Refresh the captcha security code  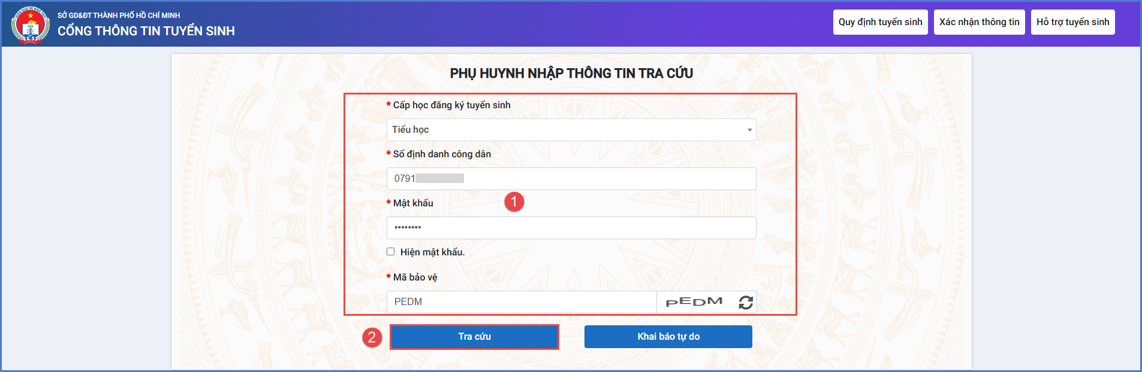(746, 303)
